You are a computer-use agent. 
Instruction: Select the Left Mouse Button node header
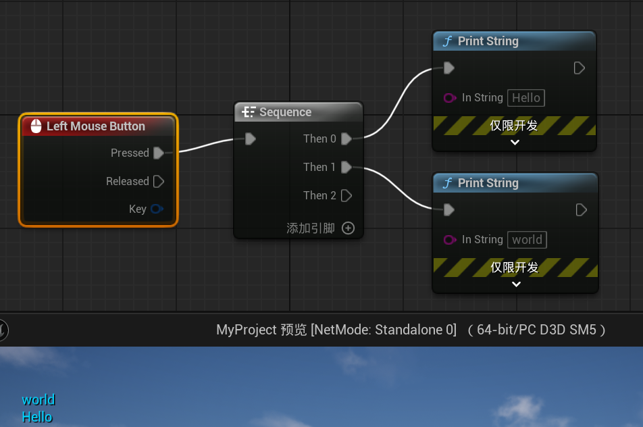tap(98, 126)
